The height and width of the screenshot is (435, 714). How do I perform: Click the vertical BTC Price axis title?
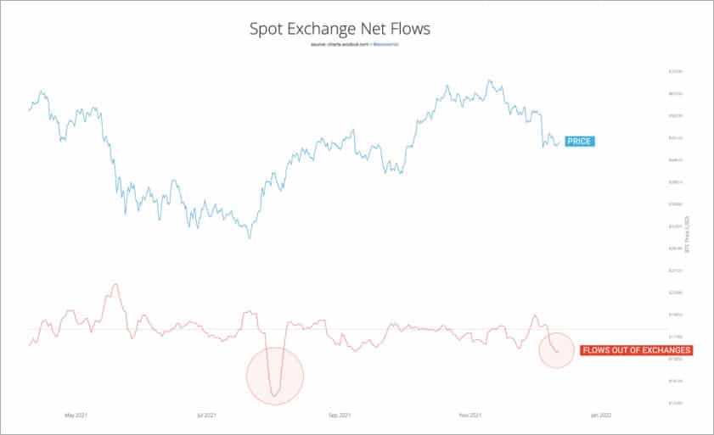[688, 234]
